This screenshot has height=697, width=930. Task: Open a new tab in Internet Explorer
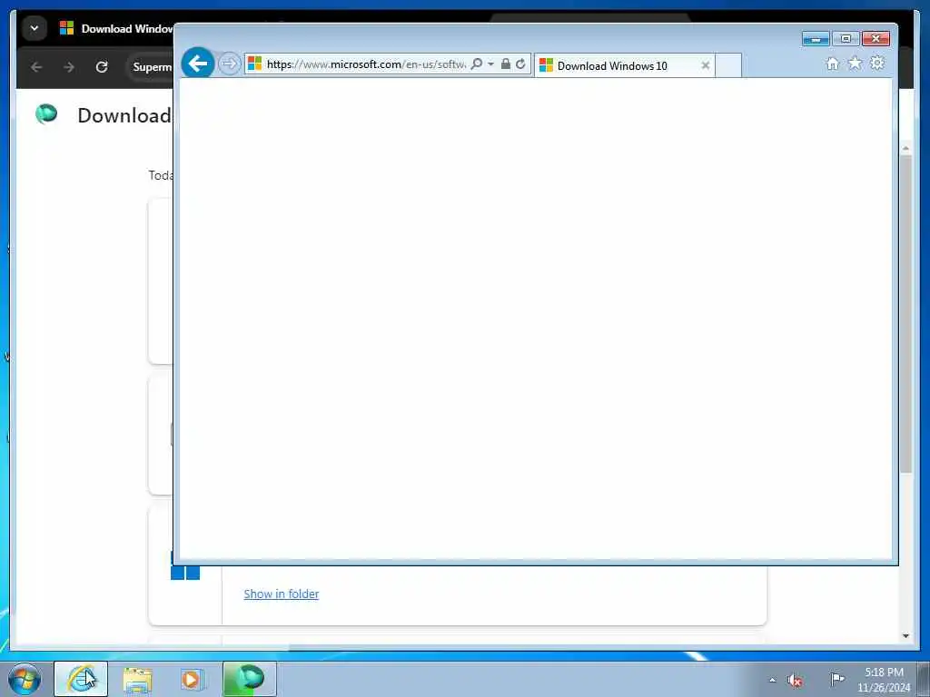728,65
